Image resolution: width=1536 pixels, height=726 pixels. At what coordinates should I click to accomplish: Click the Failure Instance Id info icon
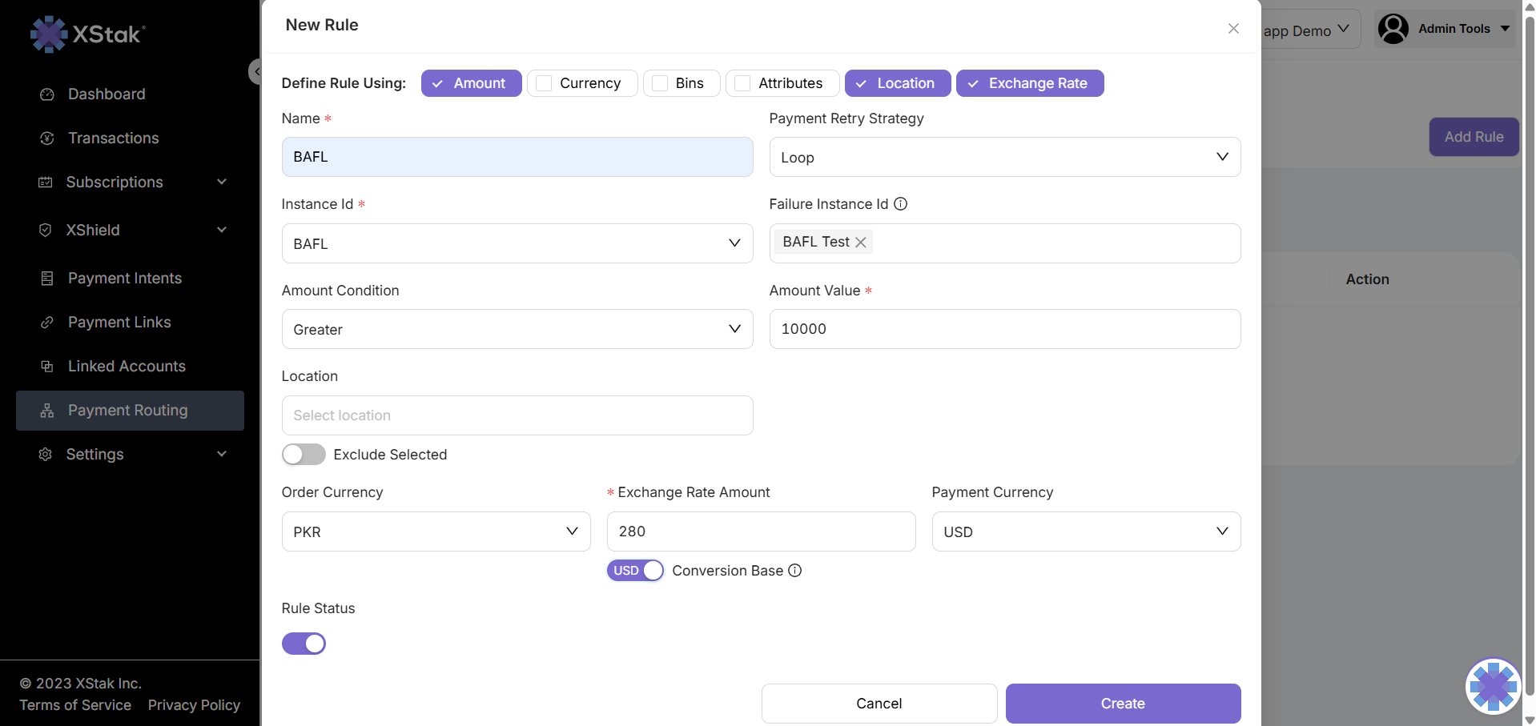(x=900, y=204)
